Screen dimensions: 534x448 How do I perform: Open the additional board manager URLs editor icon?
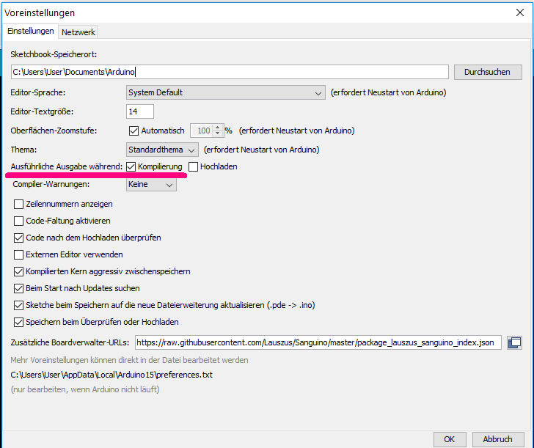tap(514, 342)
